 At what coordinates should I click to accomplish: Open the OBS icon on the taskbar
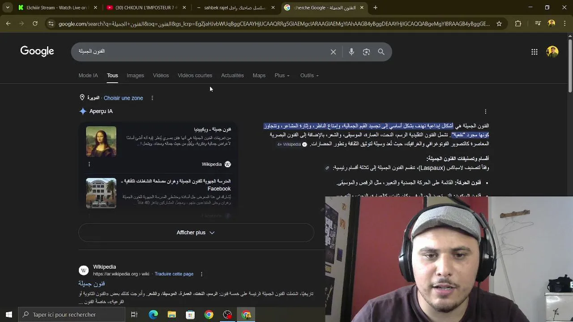pyautogui.click(x=227, y=314)
